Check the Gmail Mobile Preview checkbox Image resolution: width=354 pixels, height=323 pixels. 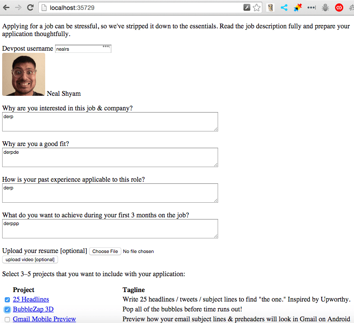(x=7, y=320)
